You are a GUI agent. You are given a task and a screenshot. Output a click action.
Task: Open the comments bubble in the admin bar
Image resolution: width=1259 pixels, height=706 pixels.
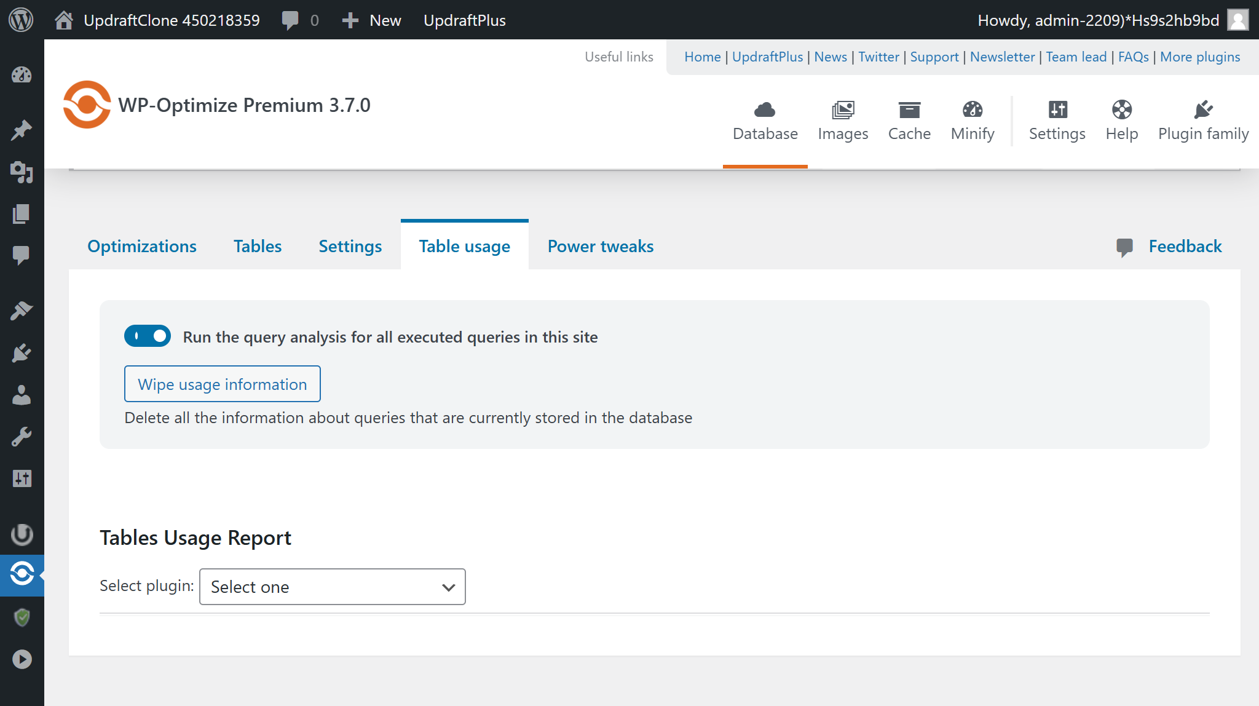pyautogui.click(x=290, y=20)
